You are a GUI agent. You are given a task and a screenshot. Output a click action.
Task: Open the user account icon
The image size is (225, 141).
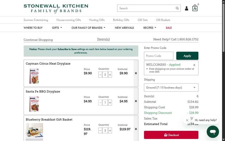pos(186,8)
